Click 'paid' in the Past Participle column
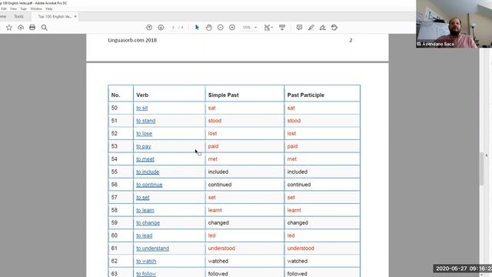This screenshot has height=277, width=492. 292,146
